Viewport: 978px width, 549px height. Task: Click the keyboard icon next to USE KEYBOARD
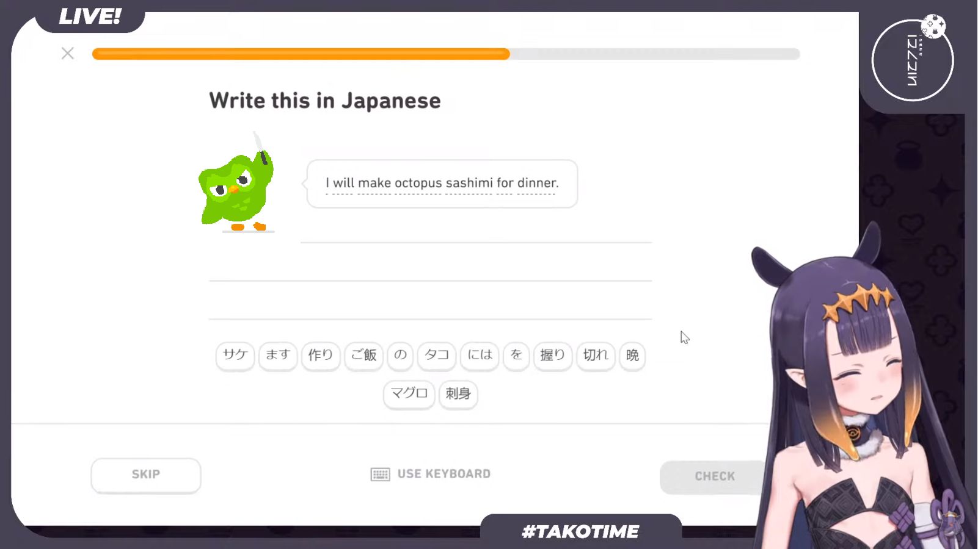coord(380,474)
